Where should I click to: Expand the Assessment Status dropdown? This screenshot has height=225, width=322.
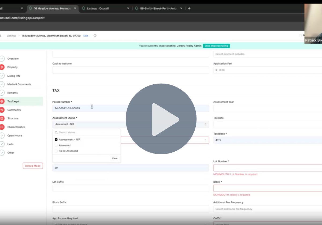131,124
